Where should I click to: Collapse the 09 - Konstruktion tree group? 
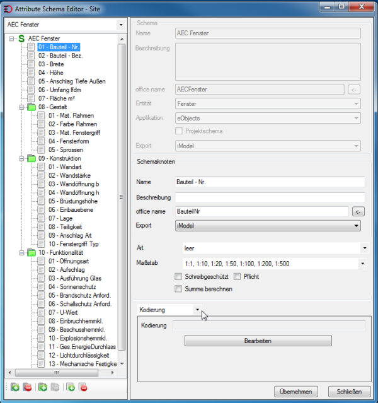pos(21,158)
